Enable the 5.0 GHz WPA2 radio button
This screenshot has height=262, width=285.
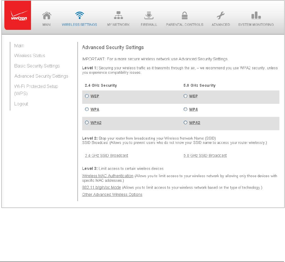coord(185,122)
